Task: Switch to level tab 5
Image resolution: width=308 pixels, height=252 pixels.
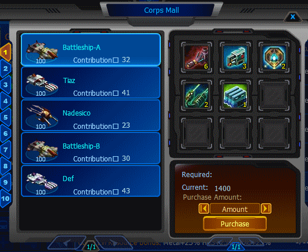Action: (x=5, y=117)
